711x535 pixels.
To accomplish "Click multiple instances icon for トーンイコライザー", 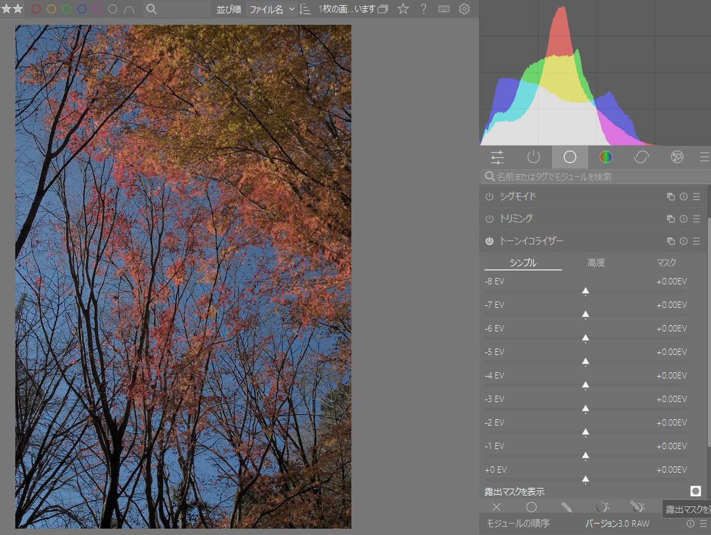I will pos(671,241).
